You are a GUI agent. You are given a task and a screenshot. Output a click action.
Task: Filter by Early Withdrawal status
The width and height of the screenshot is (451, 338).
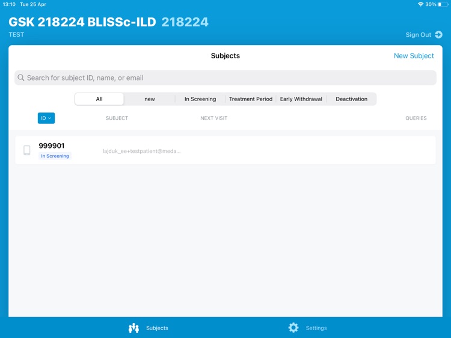coord(301,99)
